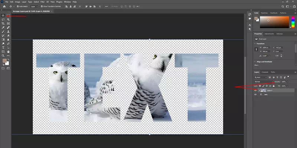Click in the Color panel's color picker field
Image resolution: width=297 pixels, height=148 pixels.
(x=274, y=22)
